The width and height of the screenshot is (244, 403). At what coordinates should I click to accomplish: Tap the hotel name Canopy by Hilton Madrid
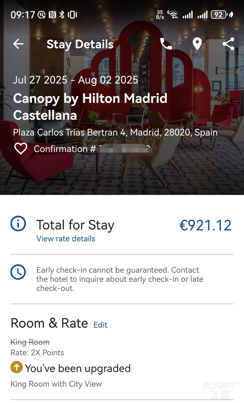coord(90,107)
